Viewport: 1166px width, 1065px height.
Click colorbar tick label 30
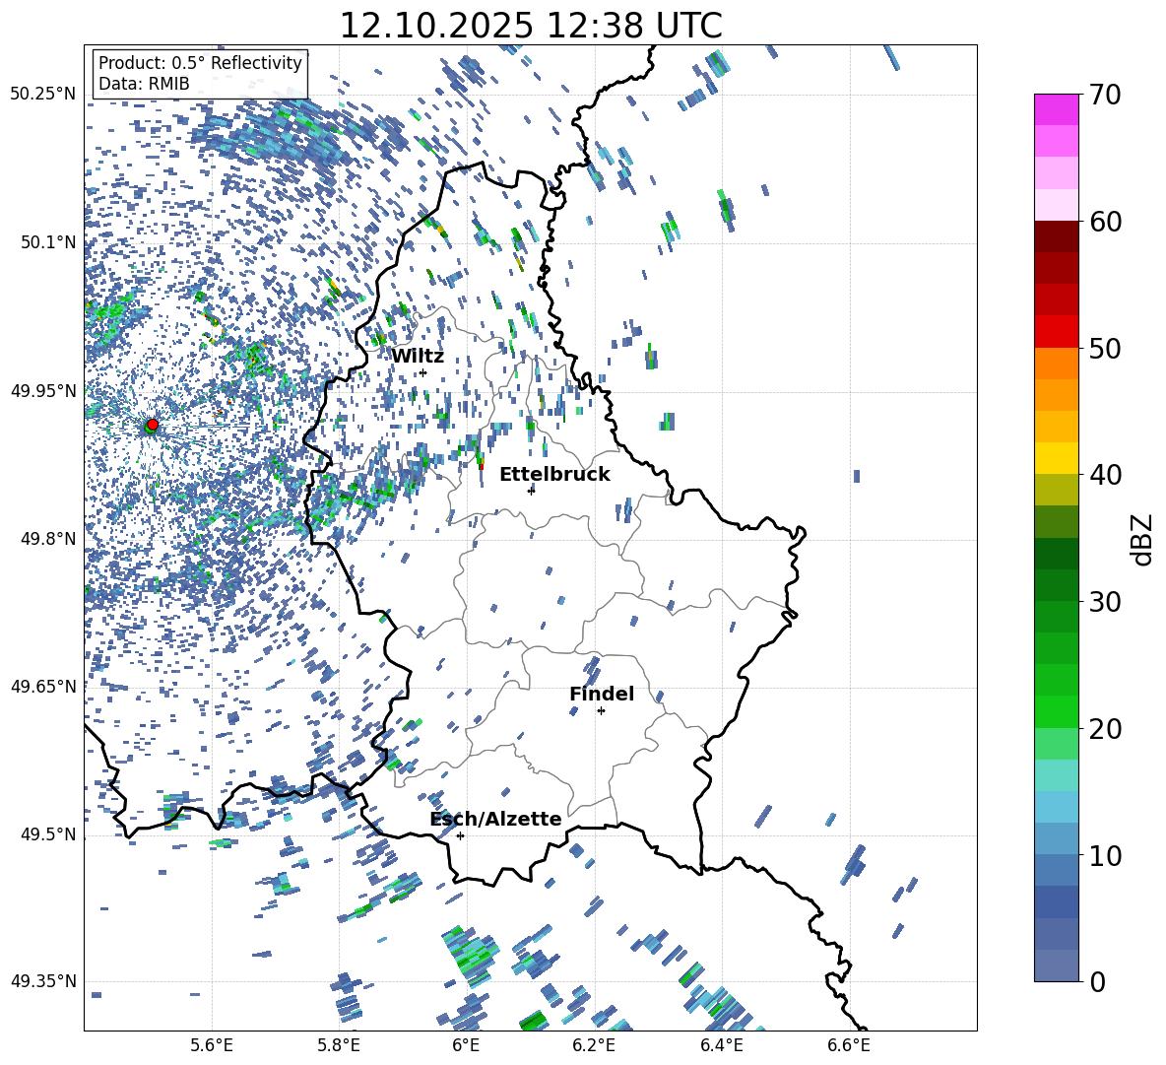click(1105, 602)
